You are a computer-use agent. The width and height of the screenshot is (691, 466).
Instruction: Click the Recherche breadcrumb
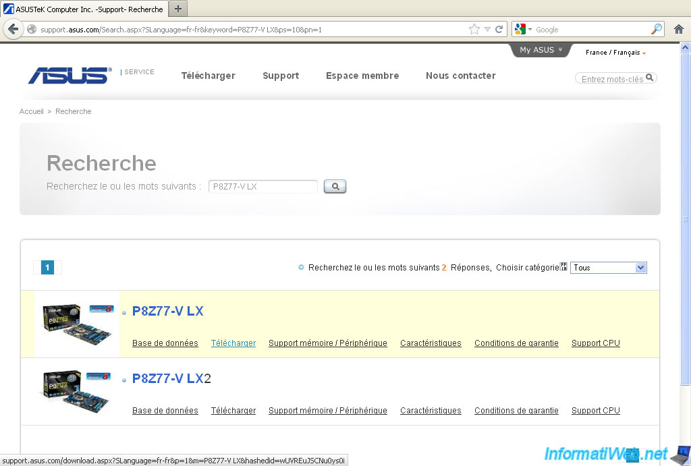tap(73, 111)
